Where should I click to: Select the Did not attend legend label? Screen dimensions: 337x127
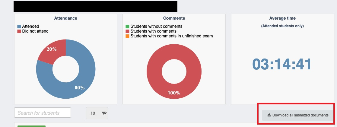[35, 31]
